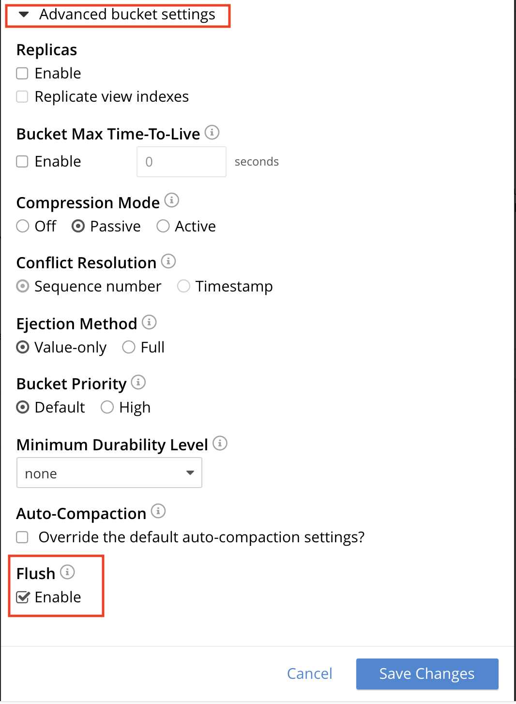Click the Minimum Durability Level info icon

point(220,443)
